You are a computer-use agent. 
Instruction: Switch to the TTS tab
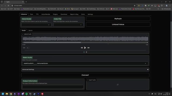pyautogui.click(x=37, y=14)
